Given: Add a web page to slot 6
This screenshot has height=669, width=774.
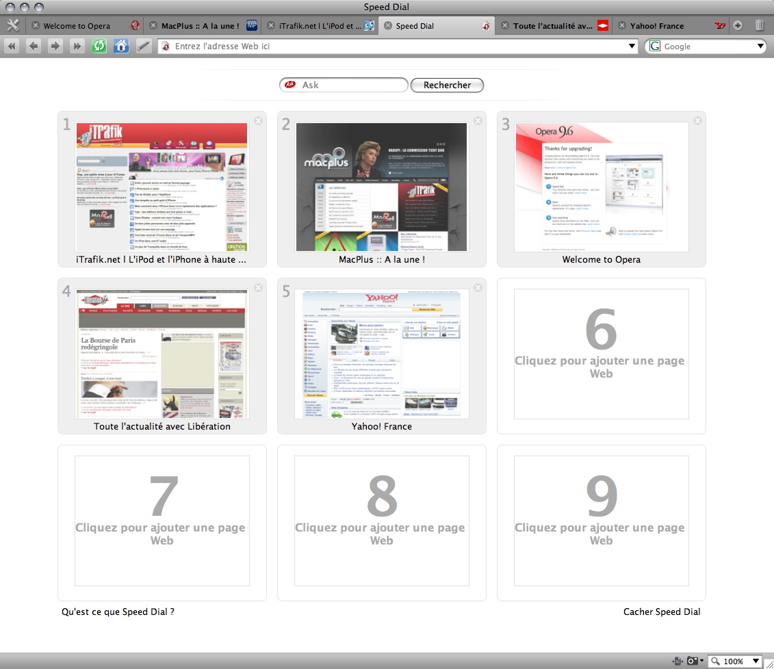Looking at the screenshot, I should point(602,355).
